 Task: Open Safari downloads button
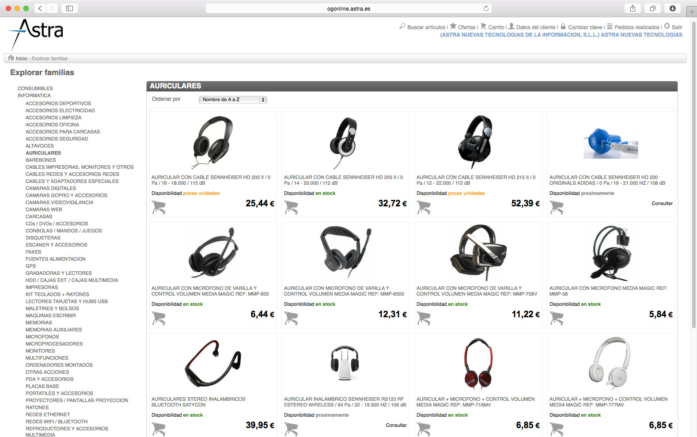tap(672, 8)
